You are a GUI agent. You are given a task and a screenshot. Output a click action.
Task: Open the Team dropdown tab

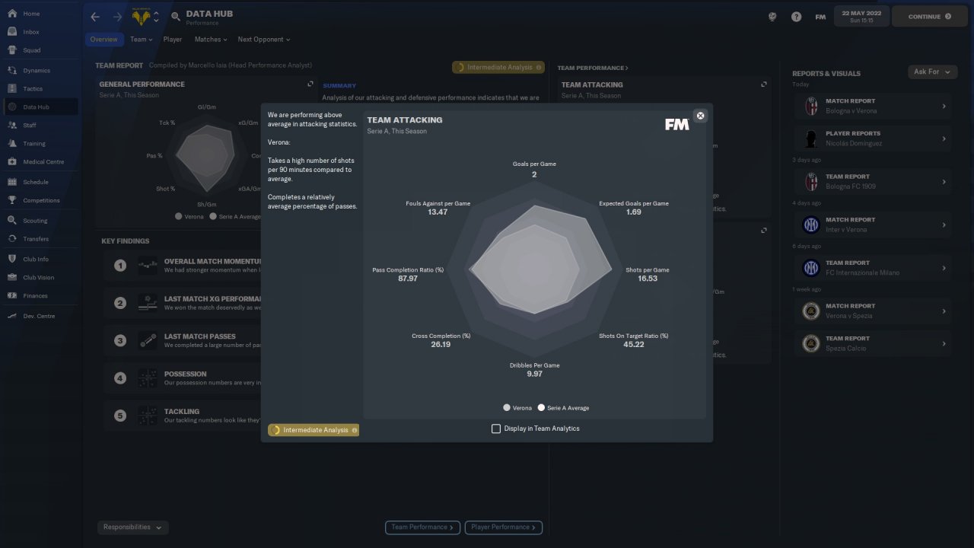point(141,40)
